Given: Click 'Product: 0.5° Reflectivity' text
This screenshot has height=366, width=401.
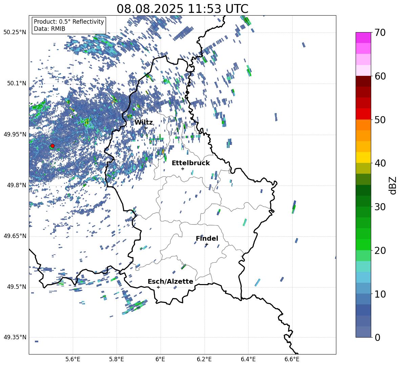Looking at the screenshot, I should pos(69,21).
